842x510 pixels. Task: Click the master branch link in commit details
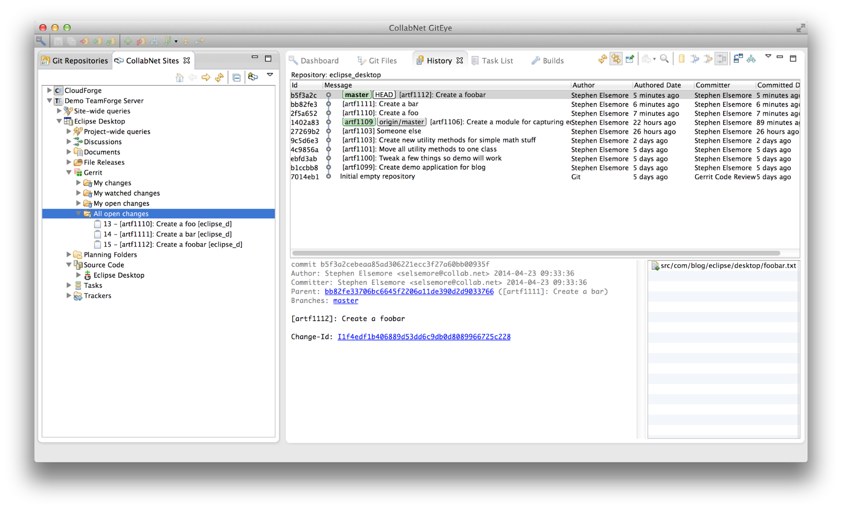345,300
